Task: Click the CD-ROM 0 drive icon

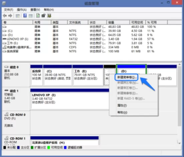Action: tap(6, 114)
